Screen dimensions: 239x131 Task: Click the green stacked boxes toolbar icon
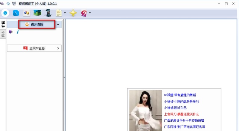[37, 13]
